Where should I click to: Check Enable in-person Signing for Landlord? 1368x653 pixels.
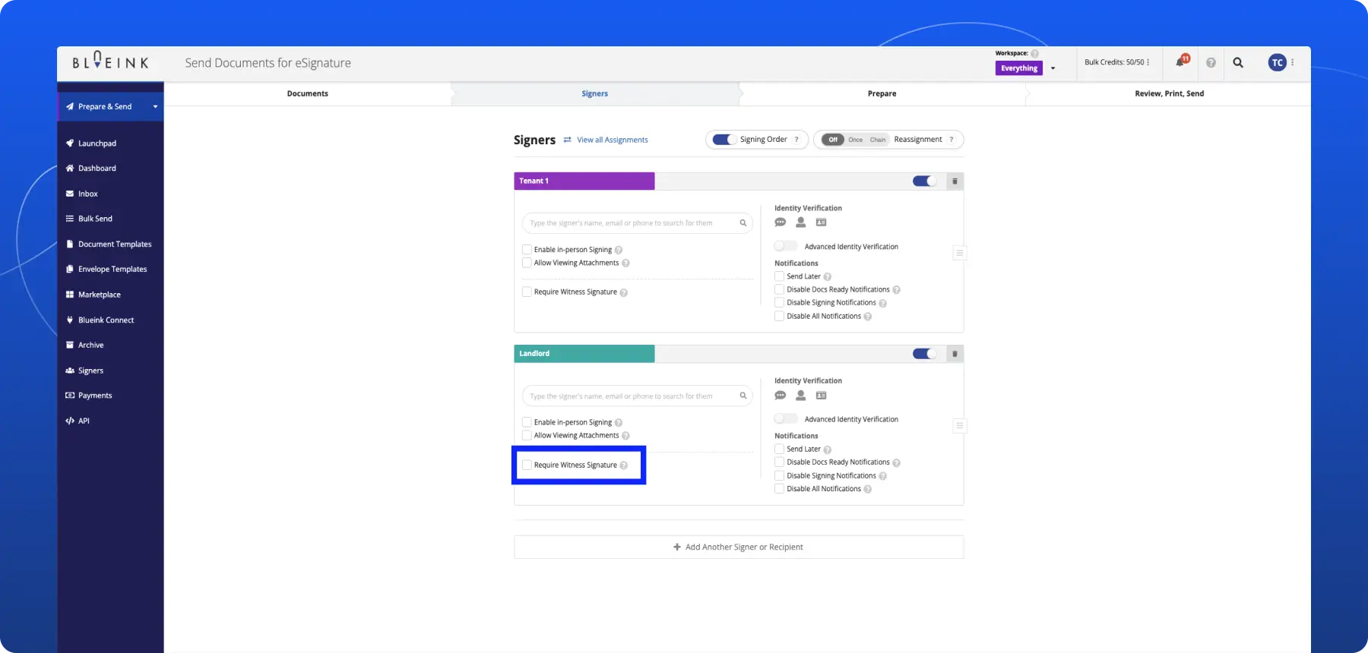(527, 422)
